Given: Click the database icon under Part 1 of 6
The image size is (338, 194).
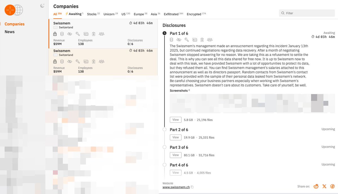Looking at the screenshot, I should click(172, 40).
